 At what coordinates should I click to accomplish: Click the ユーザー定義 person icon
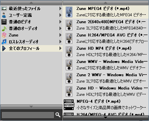point(4,15)
